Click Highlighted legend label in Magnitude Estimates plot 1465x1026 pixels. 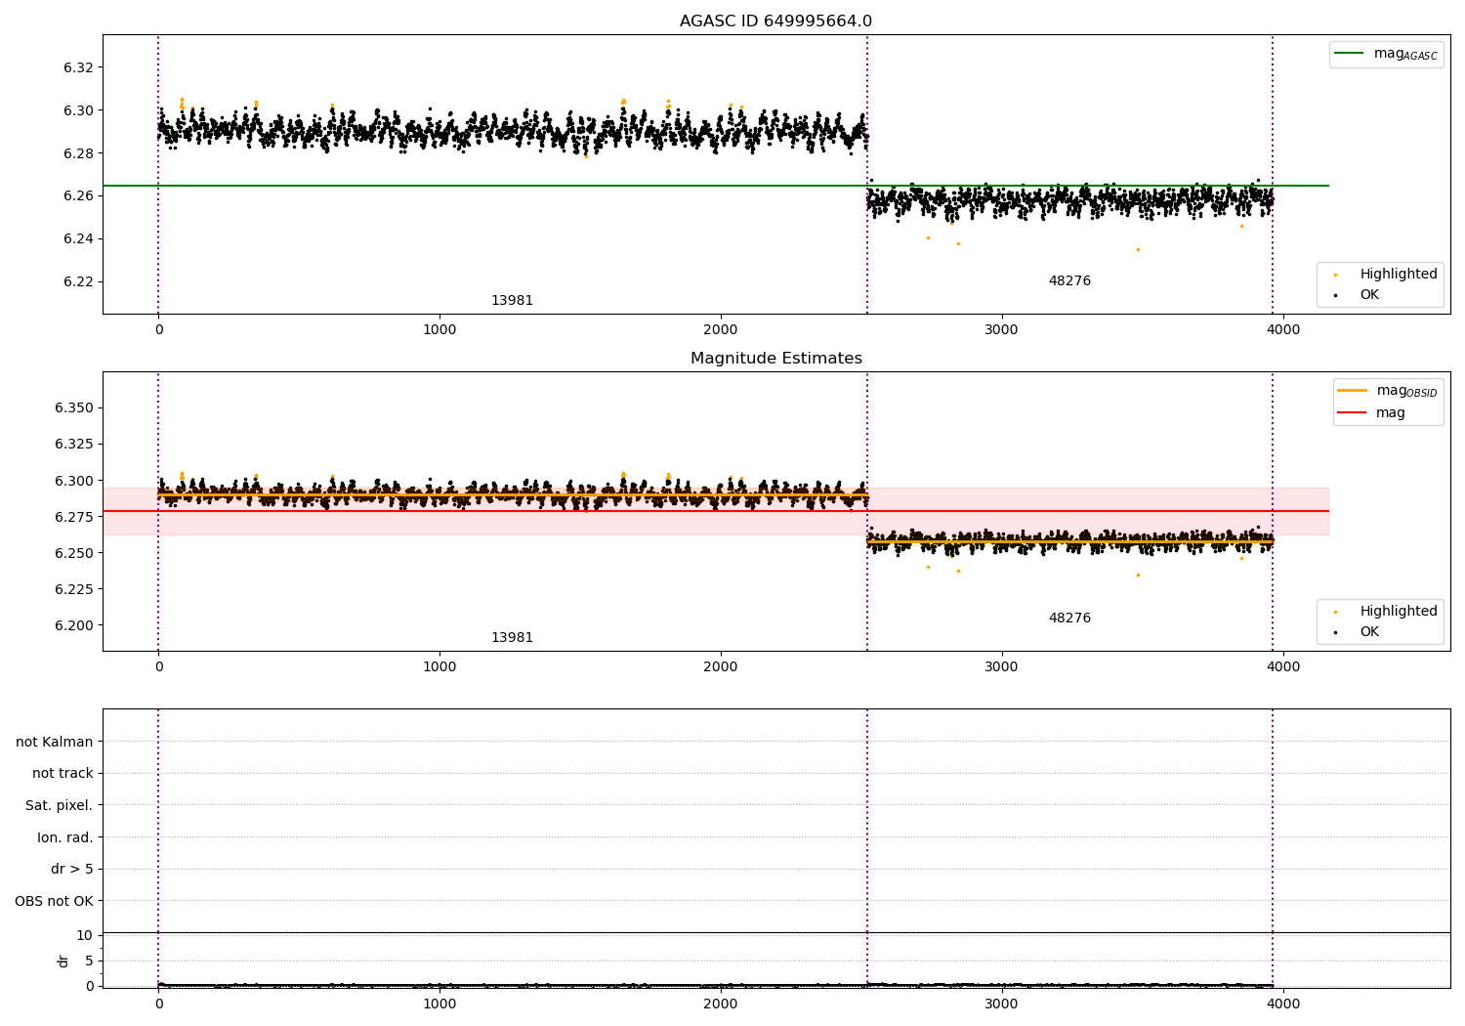[1399, 612]
